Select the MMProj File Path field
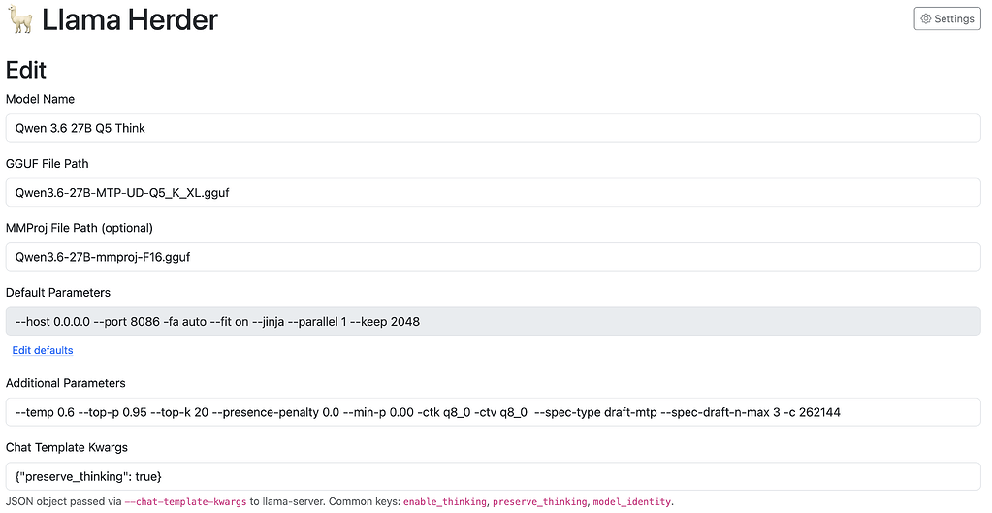992x513 pixels. click(493, 257)
